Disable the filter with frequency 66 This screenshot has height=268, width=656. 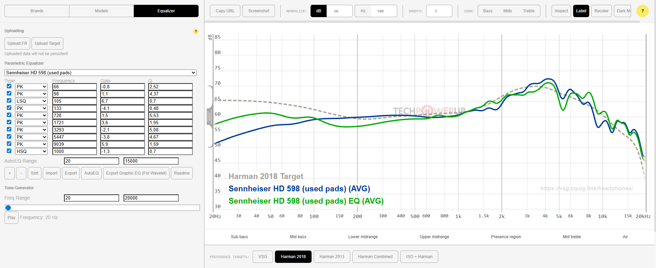click(9, 86)
